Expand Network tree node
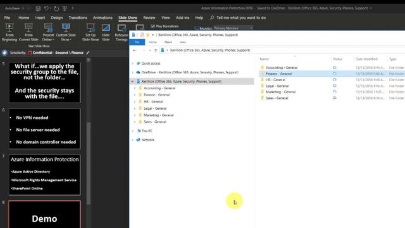The width and height of the screenshot is (405, 228). tap(132, 140)
